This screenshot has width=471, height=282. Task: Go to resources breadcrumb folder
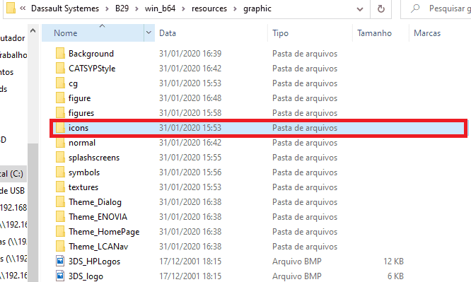pos(209,8)
